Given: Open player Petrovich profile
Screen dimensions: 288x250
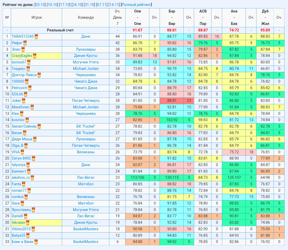Looking at the screenshot, I should [20, 88].
